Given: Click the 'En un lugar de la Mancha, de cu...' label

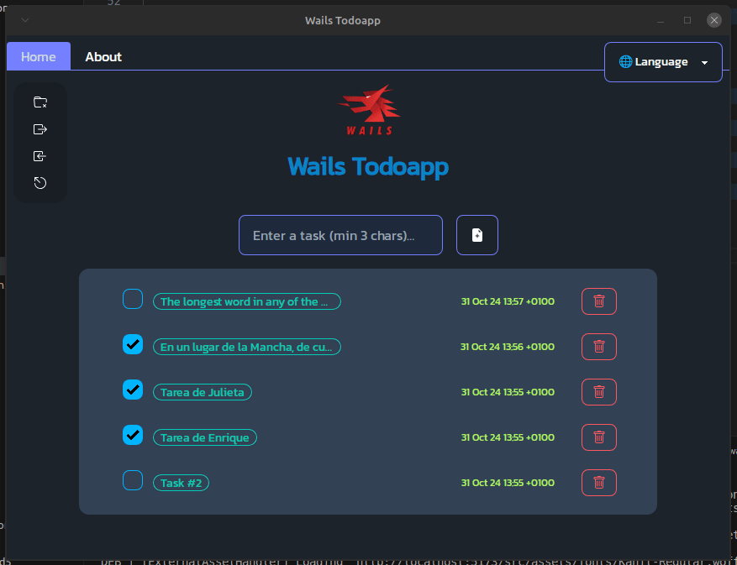Looking at the screenshot, I should pos(247,347).
